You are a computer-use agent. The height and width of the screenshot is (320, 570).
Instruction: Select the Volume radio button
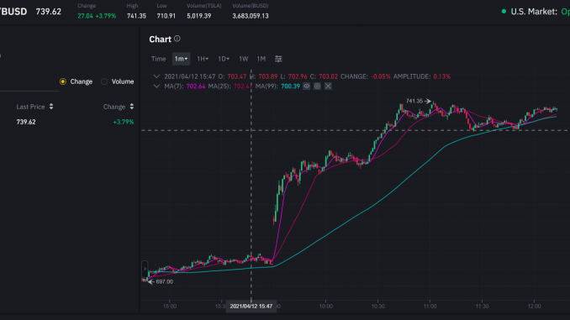pyautogui.click(x=104, y=81)
